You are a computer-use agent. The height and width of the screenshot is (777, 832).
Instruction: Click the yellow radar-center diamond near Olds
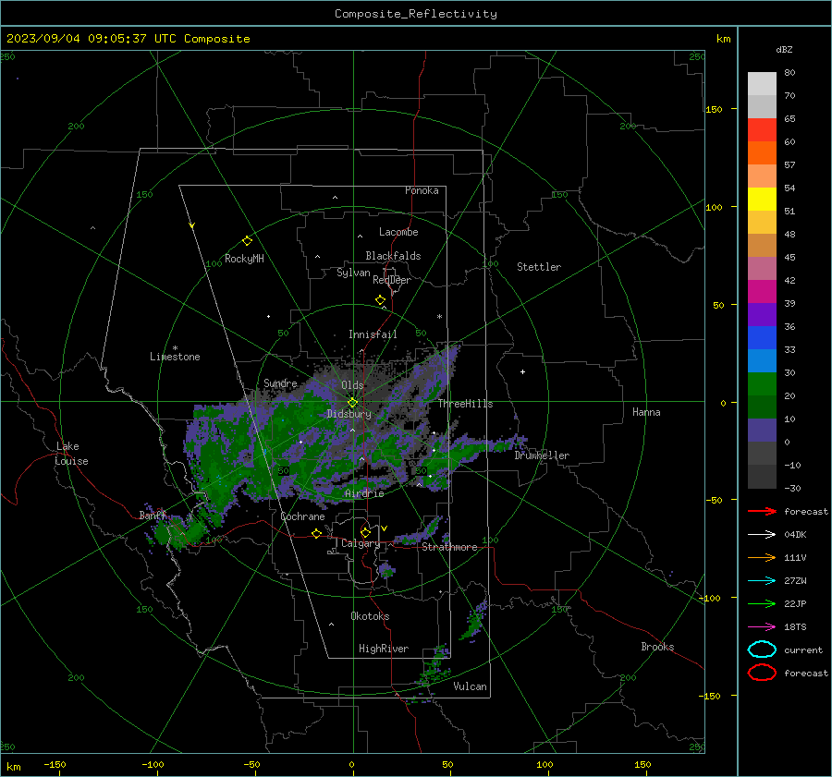tap(352, 403)
